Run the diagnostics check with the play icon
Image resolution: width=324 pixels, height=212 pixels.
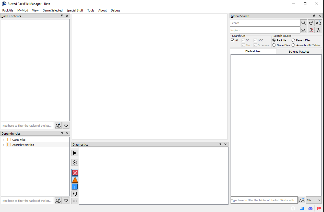(75, 153)
